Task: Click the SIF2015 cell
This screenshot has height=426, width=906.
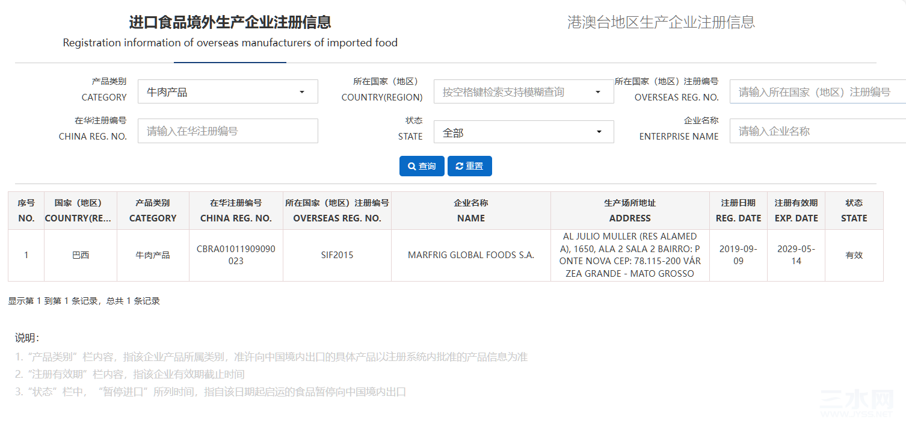Action: click(x=337, y=255)
